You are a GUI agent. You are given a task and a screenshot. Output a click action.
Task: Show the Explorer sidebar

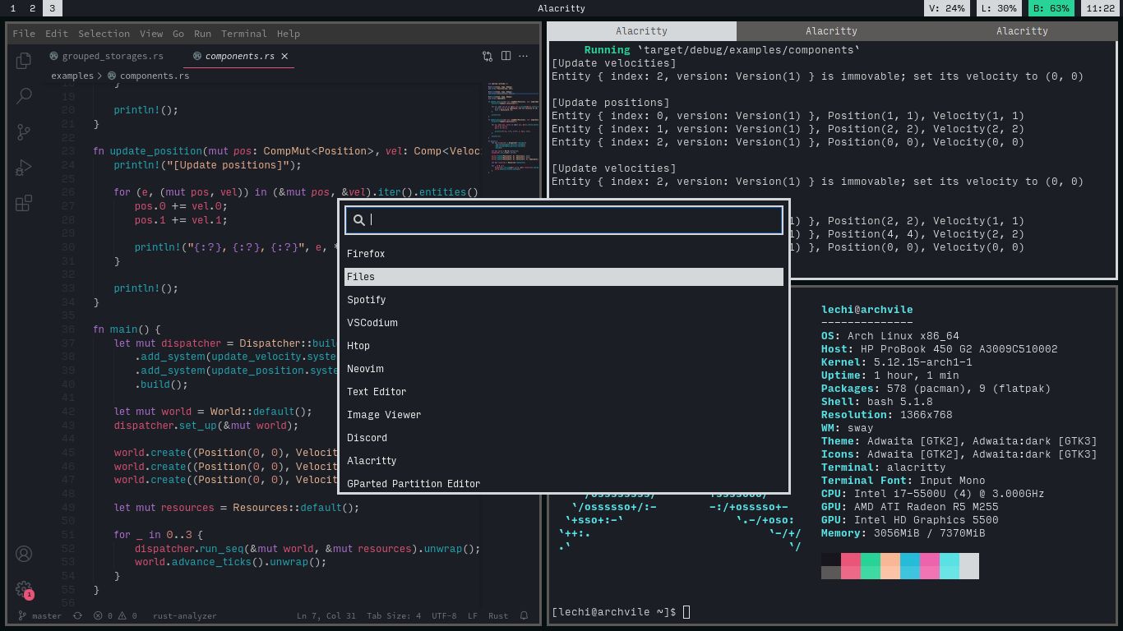coord(23,60)
